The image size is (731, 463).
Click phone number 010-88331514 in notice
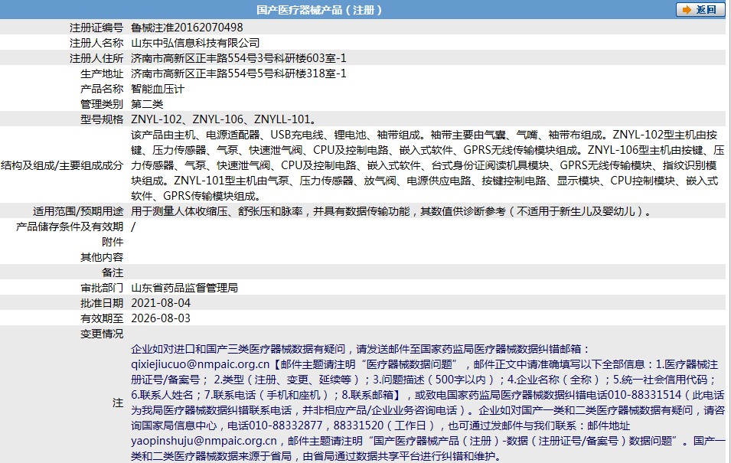pyautogui.click(x=645, y=395)
